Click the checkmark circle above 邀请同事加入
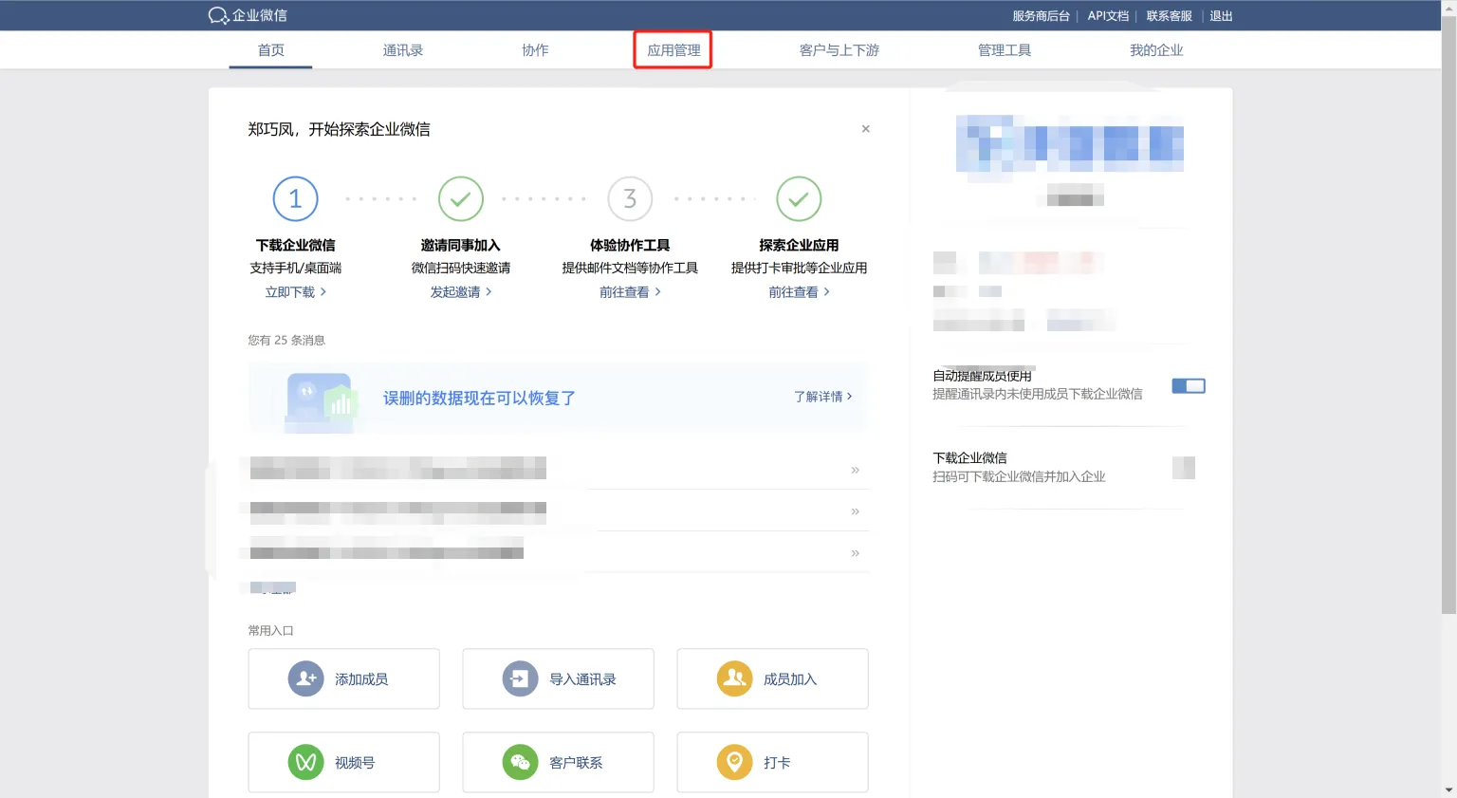 (x=460, y=198)
